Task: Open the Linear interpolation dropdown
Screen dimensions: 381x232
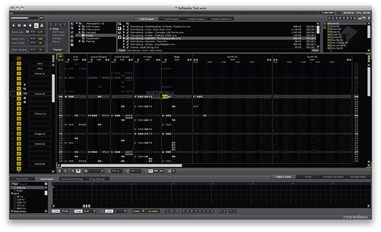Action: tap(138, 211)
